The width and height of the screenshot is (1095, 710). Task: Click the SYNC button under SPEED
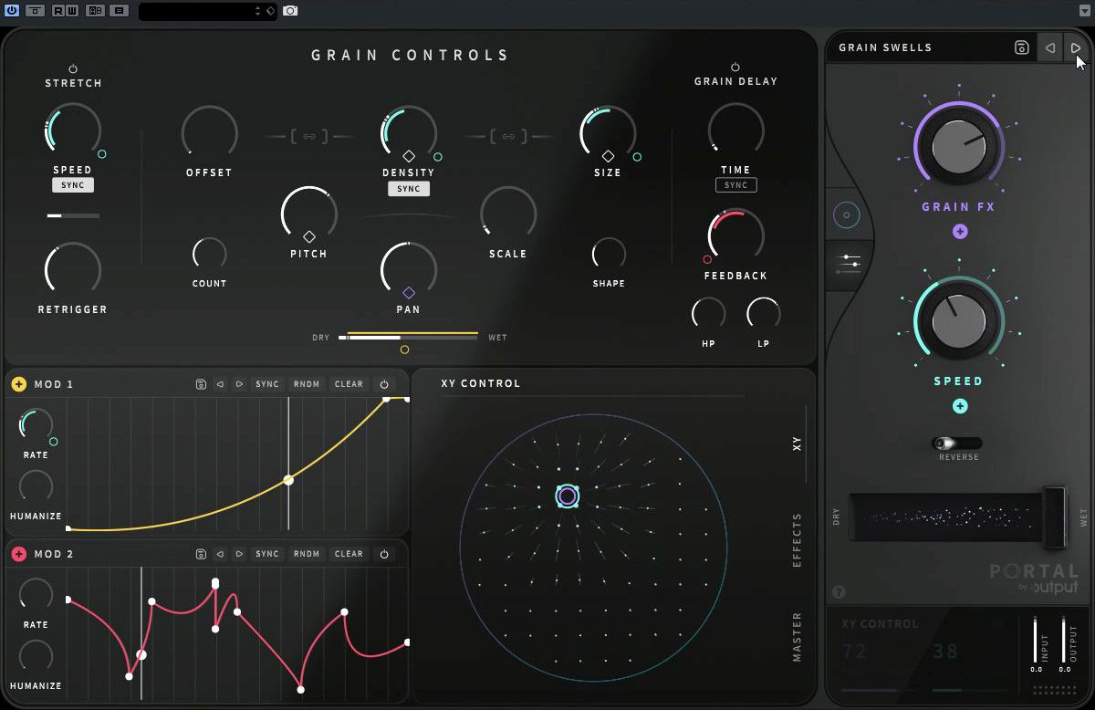tap(73, 185)
